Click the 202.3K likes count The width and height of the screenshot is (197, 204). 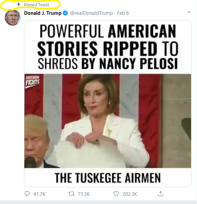(x=130, y=194)
